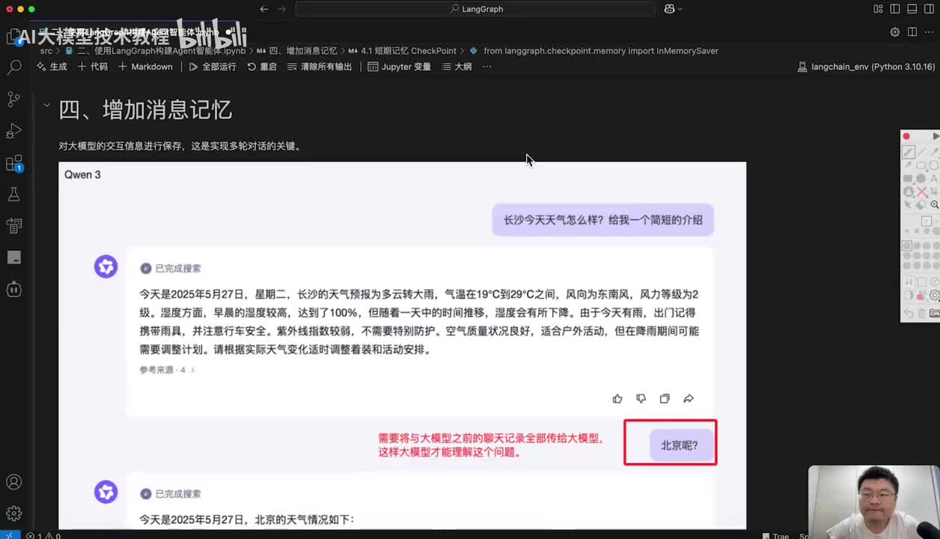Open the Accounts menu icon
The height and width of the screenshot is (539, 940).
(14, 482)
